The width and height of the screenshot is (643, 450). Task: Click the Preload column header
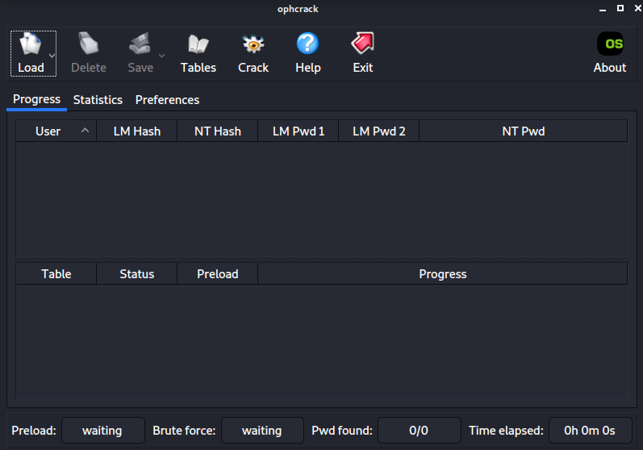(217, 274)
